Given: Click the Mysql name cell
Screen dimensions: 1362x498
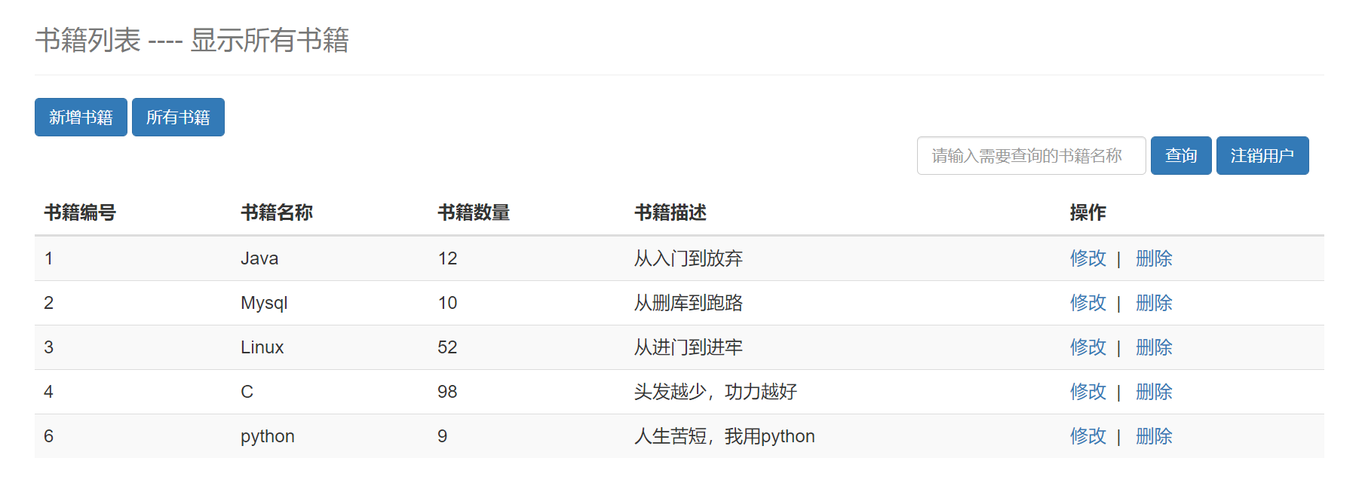Looking at the screenshot, I should (264, 303).
